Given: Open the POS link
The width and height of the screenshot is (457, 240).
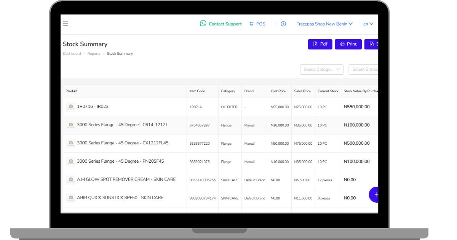Looking at the screenshot, I should coord(261,24).
